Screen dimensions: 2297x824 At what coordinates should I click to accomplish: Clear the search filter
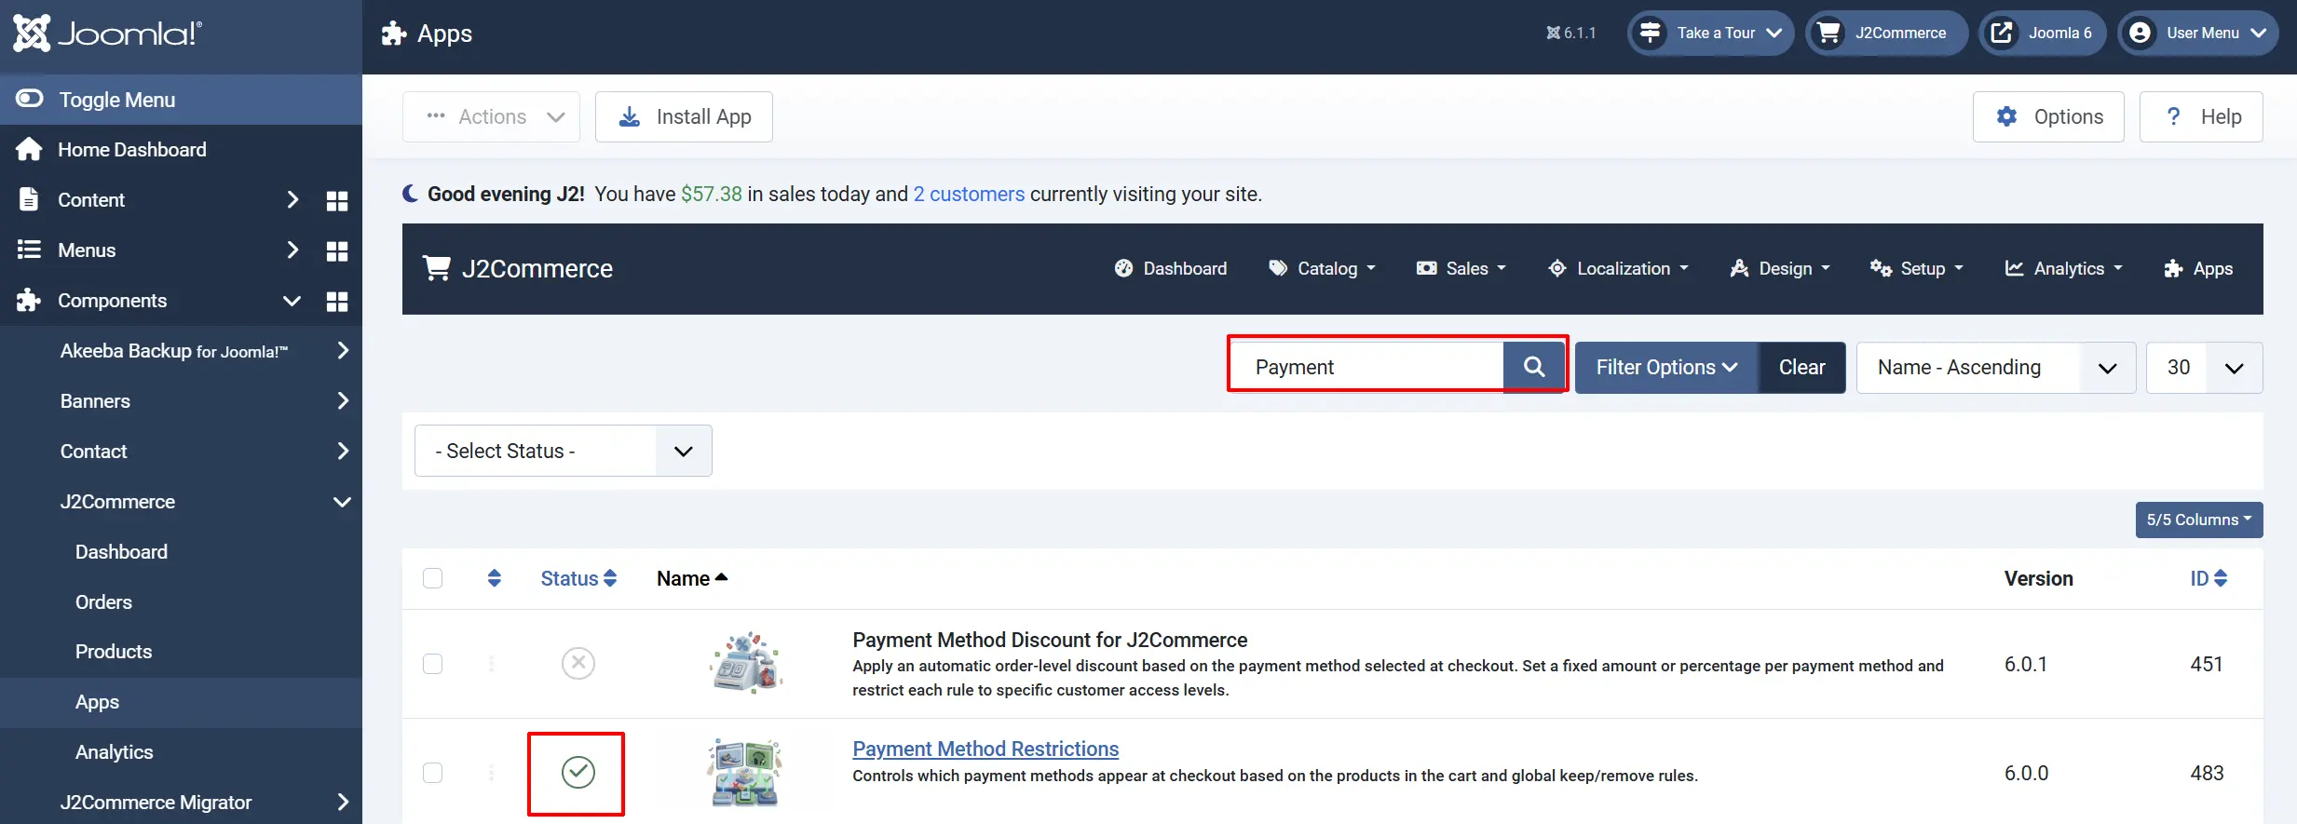click(x=1801, y=367)
